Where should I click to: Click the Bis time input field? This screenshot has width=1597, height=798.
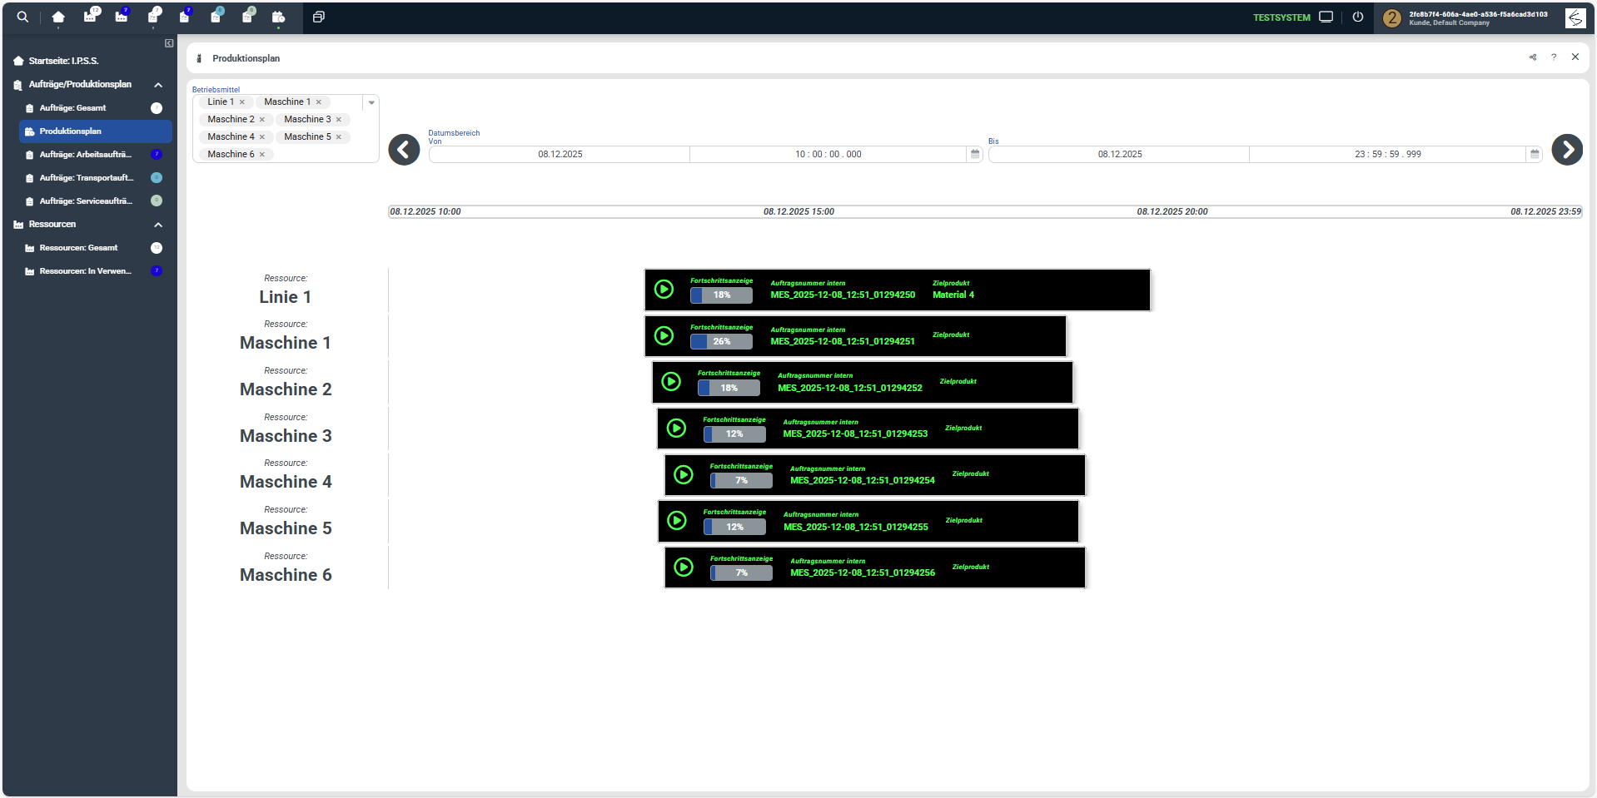1386,154
